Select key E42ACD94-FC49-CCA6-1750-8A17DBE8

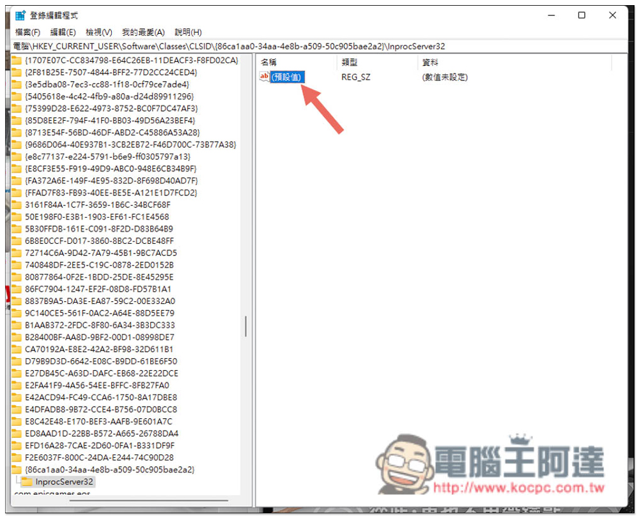[101, 397]
